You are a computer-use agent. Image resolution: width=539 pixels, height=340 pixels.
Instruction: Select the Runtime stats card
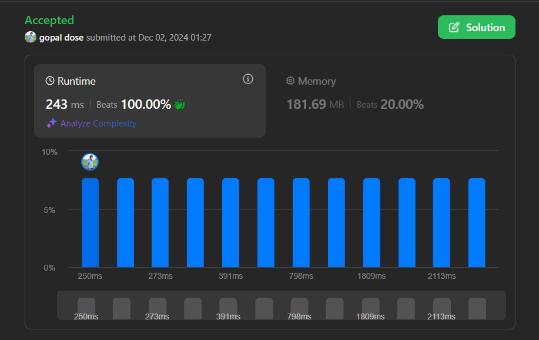[150, 101]
